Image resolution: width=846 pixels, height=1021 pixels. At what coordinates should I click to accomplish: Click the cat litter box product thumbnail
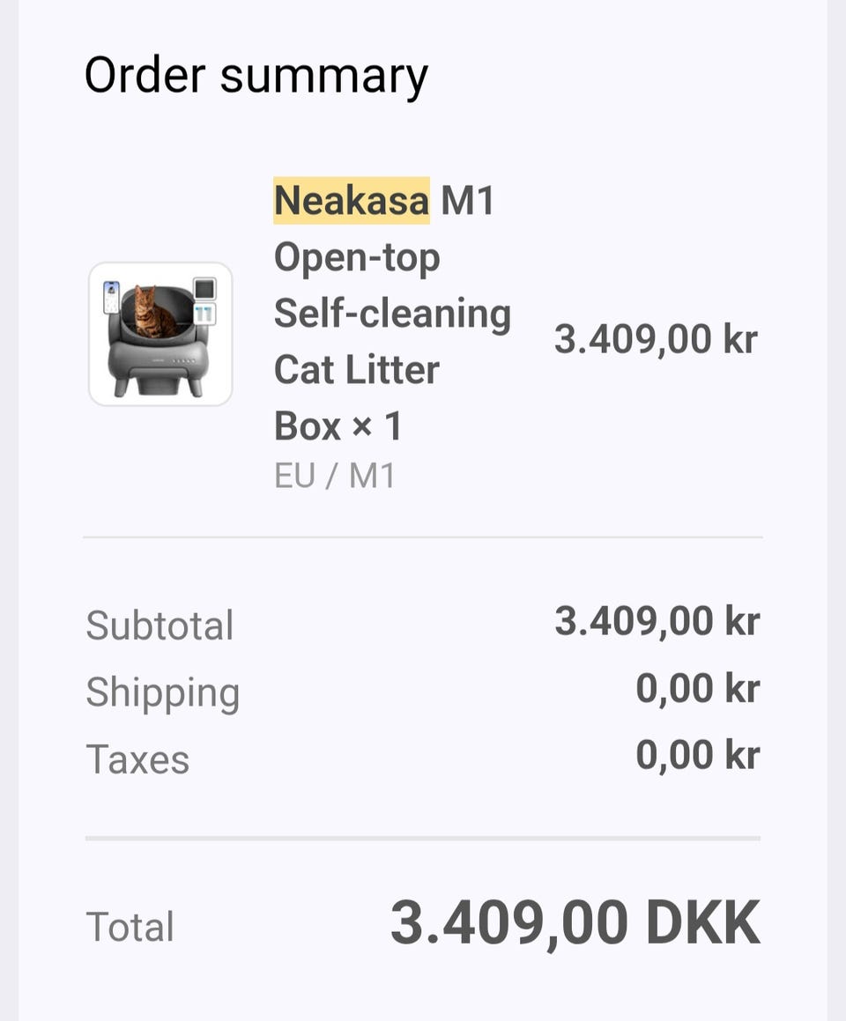point(160,334)
